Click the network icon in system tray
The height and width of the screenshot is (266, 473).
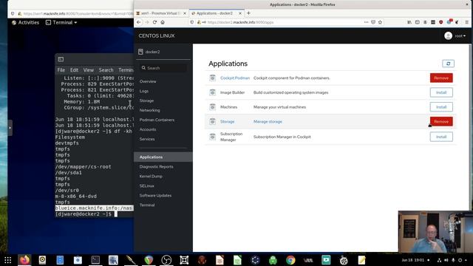coord(439,260)
